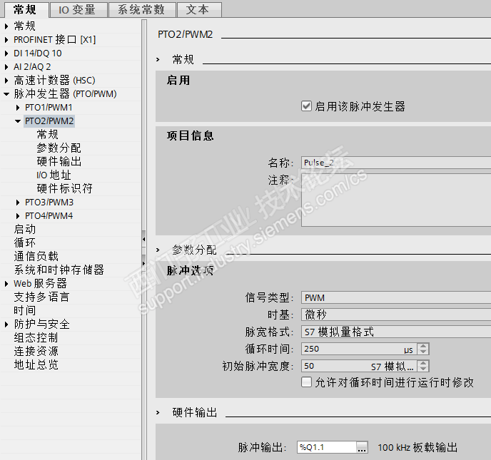Viewport: 491px width, 460px height.
Task: Select I/O 地址 tree item
Action: (x=54, y=175)
